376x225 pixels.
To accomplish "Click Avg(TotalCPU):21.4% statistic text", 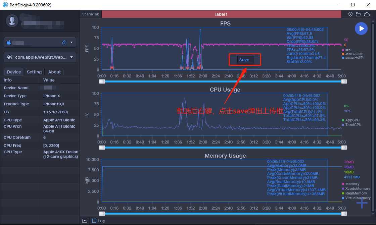I will click(x=302, y=112).
